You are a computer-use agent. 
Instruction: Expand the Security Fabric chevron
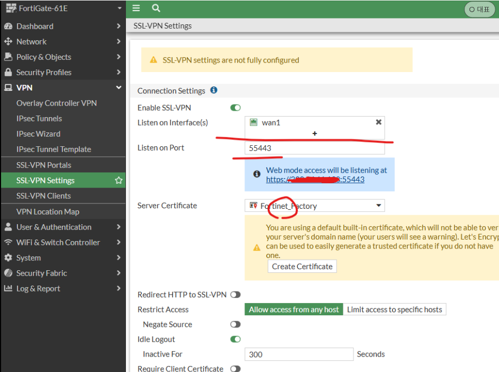tap(119, 273)
